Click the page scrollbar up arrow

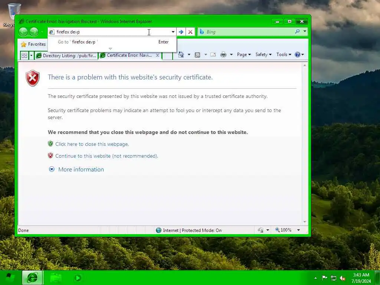pyautogui.click(x=305, y=66)
